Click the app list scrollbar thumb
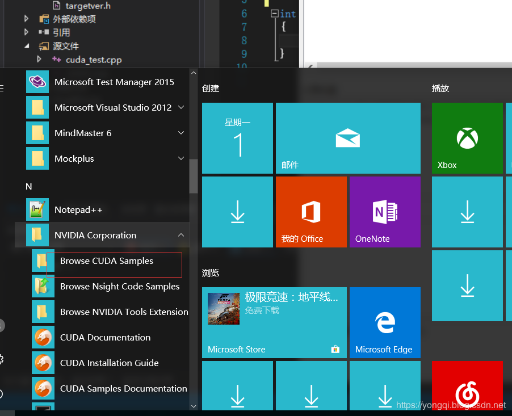Viewport: 512px width, 416px height. coord(194,176)
